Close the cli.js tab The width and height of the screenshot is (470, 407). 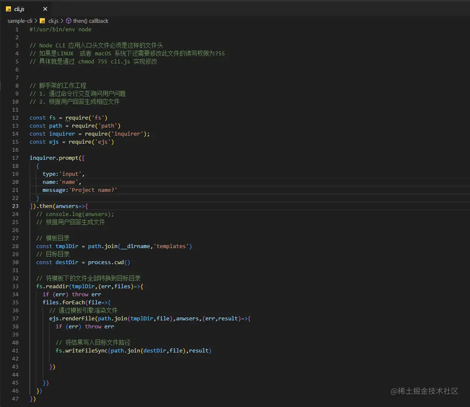click(45, 9)
